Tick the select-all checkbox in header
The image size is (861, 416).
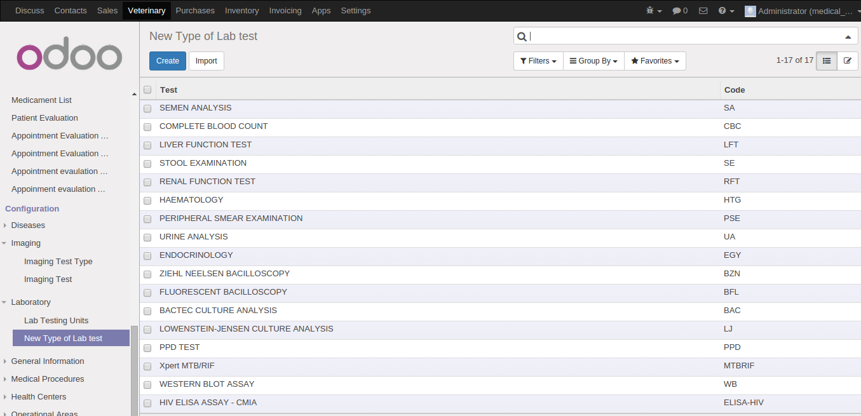coord(147,90)
